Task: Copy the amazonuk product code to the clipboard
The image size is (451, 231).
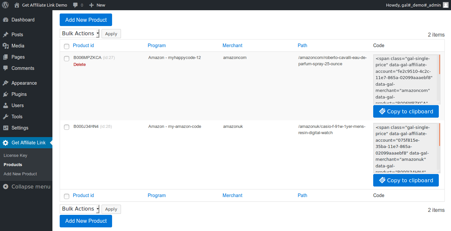Action: click(406, 180)
